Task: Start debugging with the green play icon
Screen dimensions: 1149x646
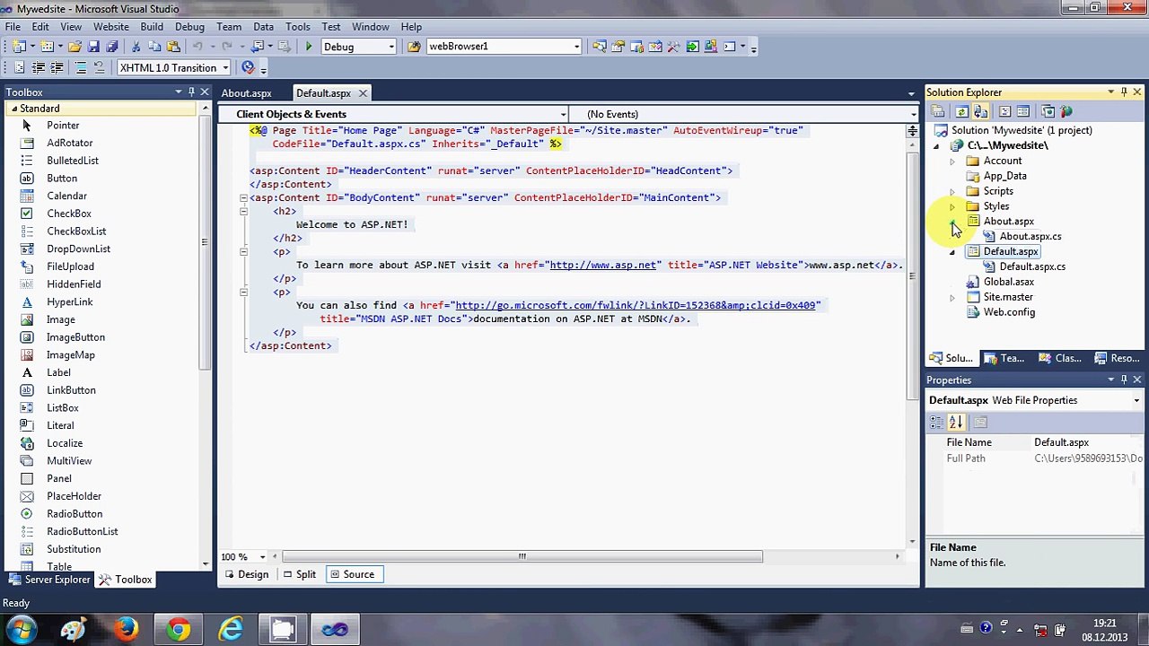Action: pyautogui.click(x=309, y=47)
